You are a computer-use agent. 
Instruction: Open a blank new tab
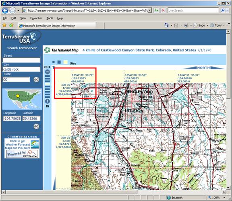(100, 26)
